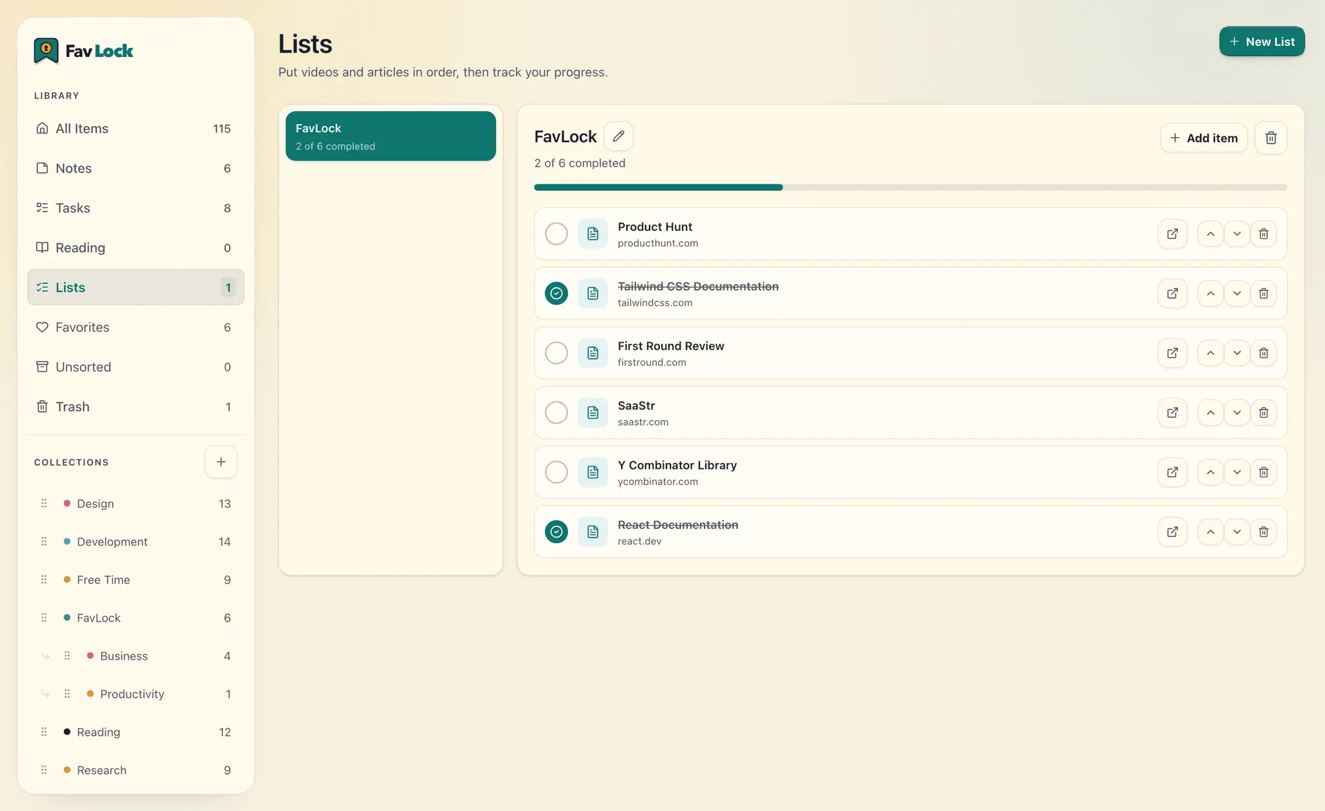Click Add item button
Image resolution: width=1325 pixels, height=811 pixels.
tap(1203, 138)
